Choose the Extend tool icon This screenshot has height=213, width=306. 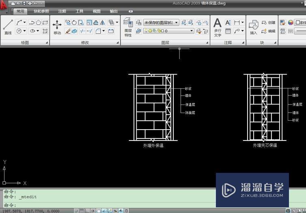coord(89,31)
